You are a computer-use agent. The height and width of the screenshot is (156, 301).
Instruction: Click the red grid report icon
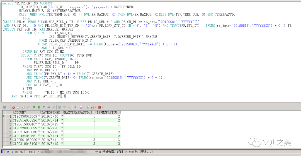[x=99, y=107]
